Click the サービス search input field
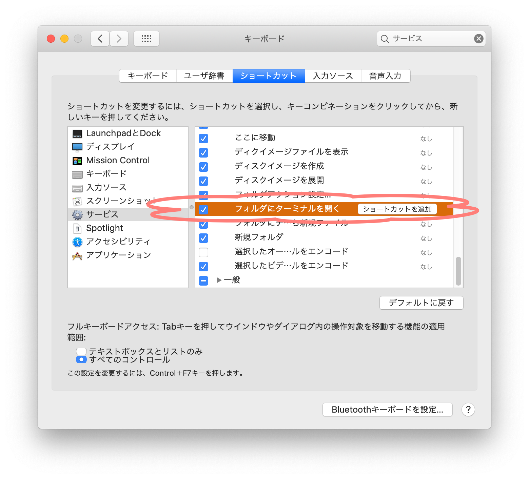The image size is (529, 479). (x=431, y=39)
